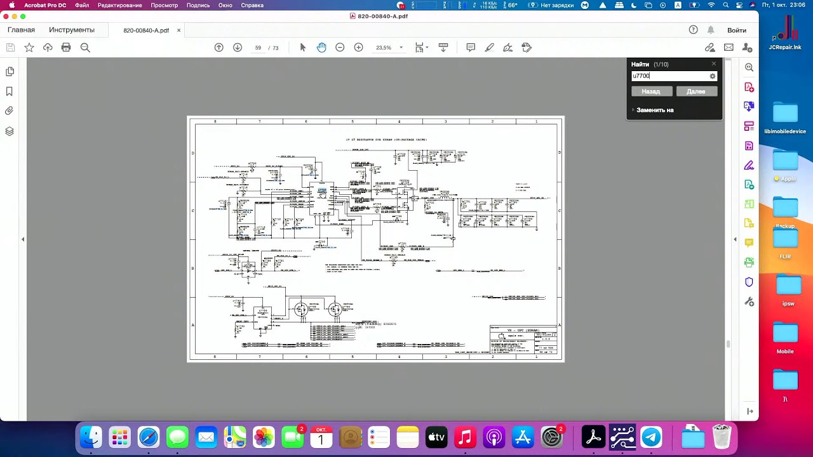
Task: Open the Mobile desktop folder
Action: click(785, 338)
